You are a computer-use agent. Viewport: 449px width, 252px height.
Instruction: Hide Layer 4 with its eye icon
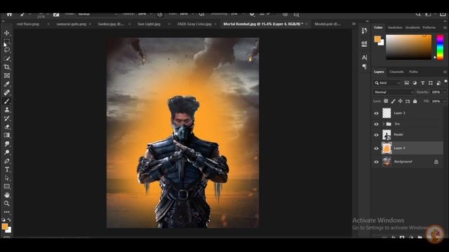[376, 148]
